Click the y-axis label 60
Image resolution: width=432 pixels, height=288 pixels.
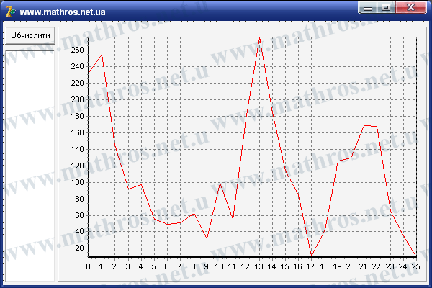click(x=79, y=215)
